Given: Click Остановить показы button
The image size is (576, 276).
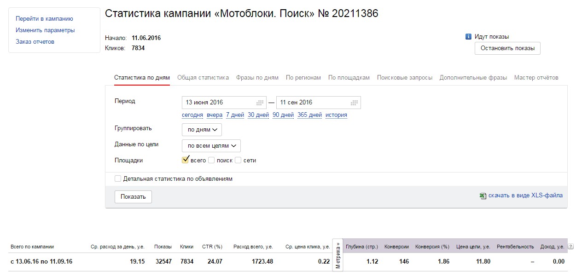Looking at the screenshot, I should coord(507,48).
